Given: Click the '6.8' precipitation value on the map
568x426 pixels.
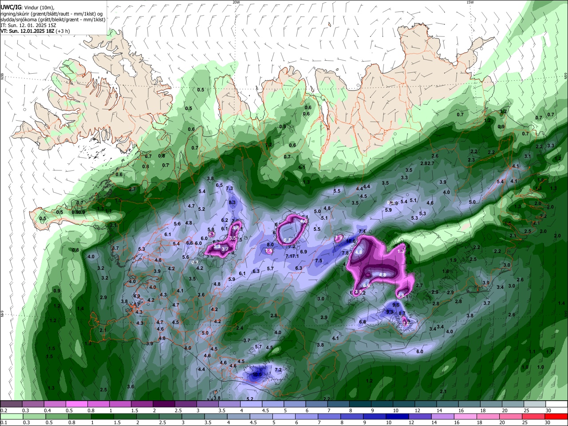Looking at the screenshot, I should pyautogui.click(x=362, y=322).
